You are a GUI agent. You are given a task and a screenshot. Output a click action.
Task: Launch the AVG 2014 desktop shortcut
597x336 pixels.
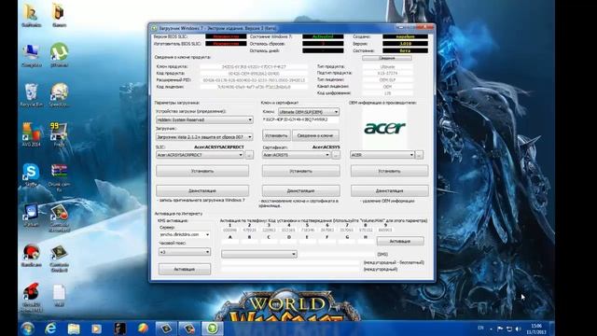pos(31,134)
